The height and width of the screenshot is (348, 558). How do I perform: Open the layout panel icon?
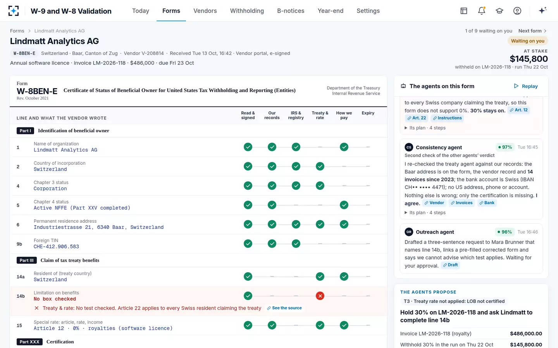[x=464, y=11]
